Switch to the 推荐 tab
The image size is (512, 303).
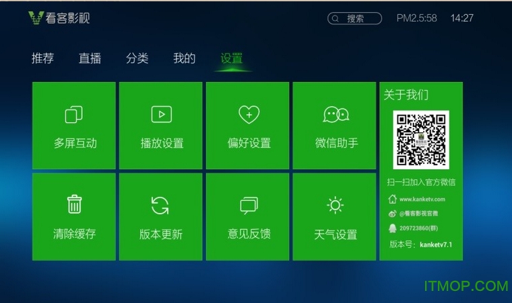pos(42,58)
